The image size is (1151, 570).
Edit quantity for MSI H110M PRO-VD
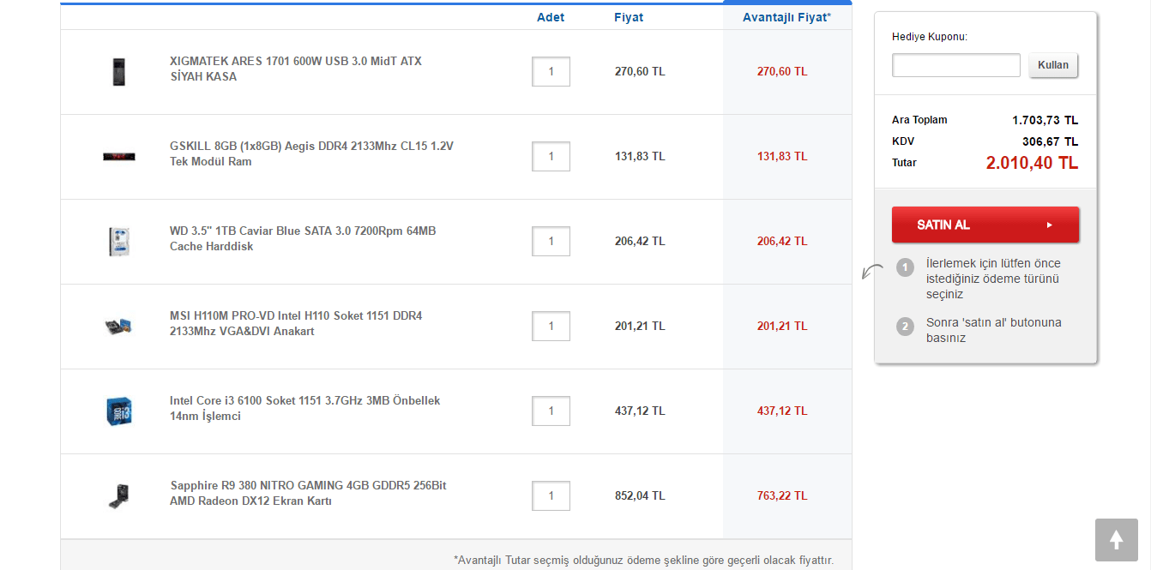551,326
